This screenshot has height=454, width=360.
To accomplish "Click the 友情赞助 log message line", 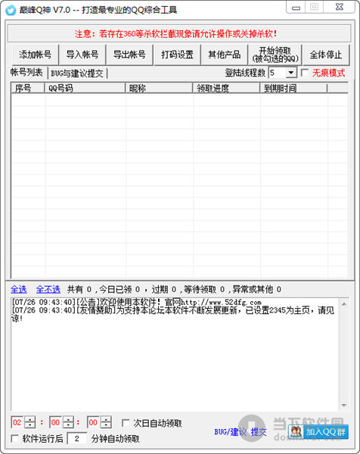I will (x=172, y=314).
